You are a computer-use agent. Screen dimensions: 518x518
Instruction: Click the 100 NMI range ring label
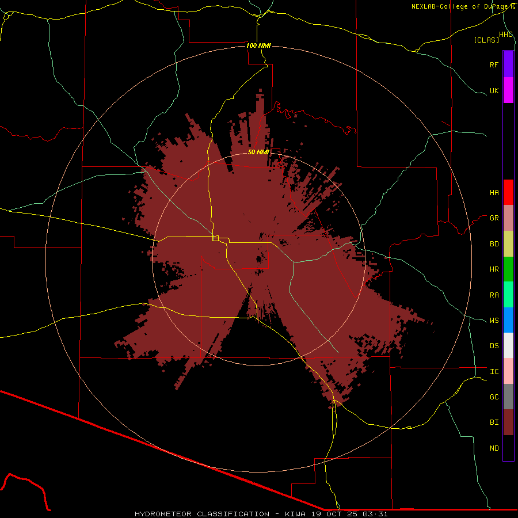258,45
